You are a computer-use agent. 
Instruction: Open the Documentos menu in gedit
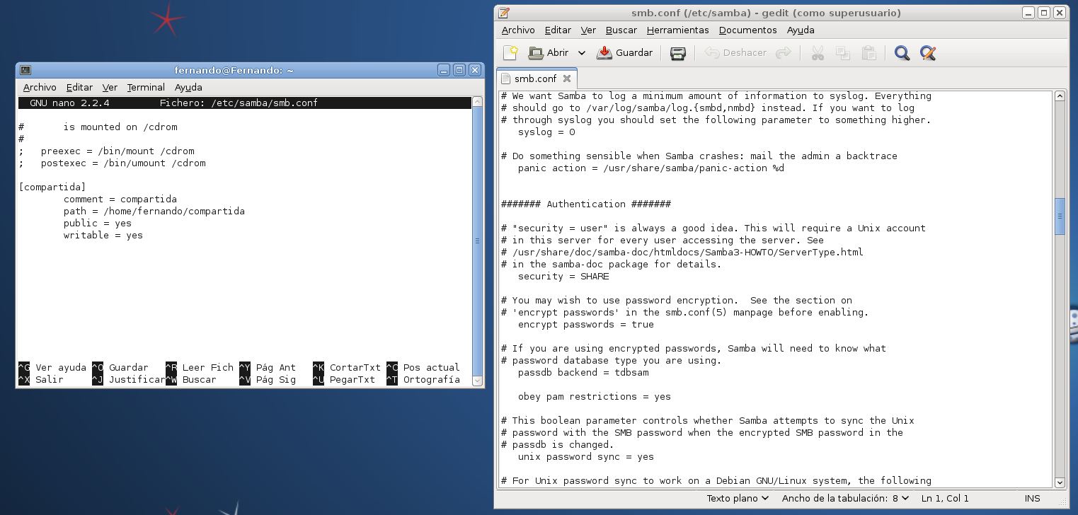(x=747, y=30)
